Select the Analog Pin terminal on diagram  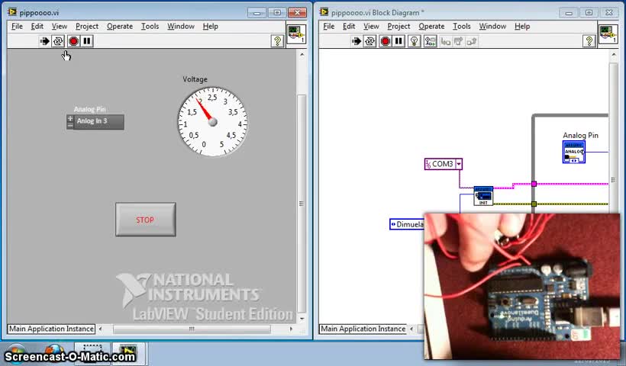574,152
